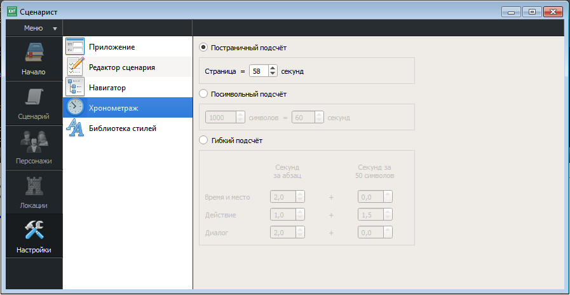Screen dimensions: 570x295
Task: Click the Хронометраж clock icon
Action: point(75,107)
